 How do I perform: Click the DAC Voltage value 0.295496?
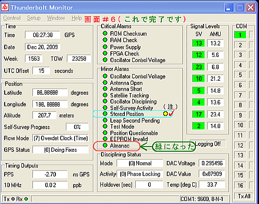click(212, 163)
